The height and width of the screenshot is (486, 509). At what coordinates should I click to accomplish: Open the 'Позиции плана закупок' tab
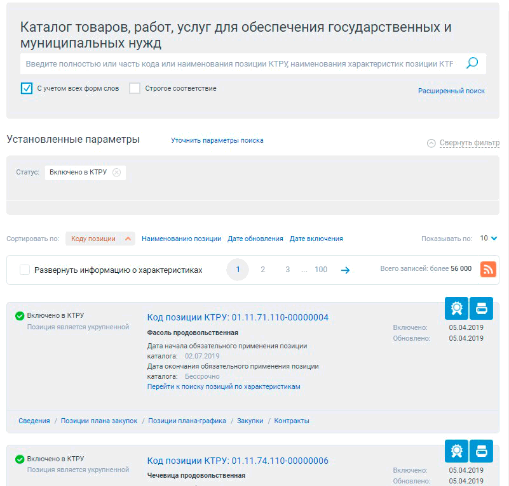[x=99, y=421]
